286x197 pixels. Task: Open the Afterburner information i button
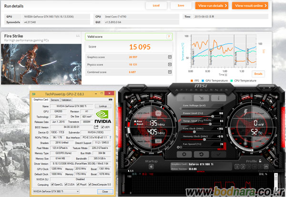(x=218, y=98)
